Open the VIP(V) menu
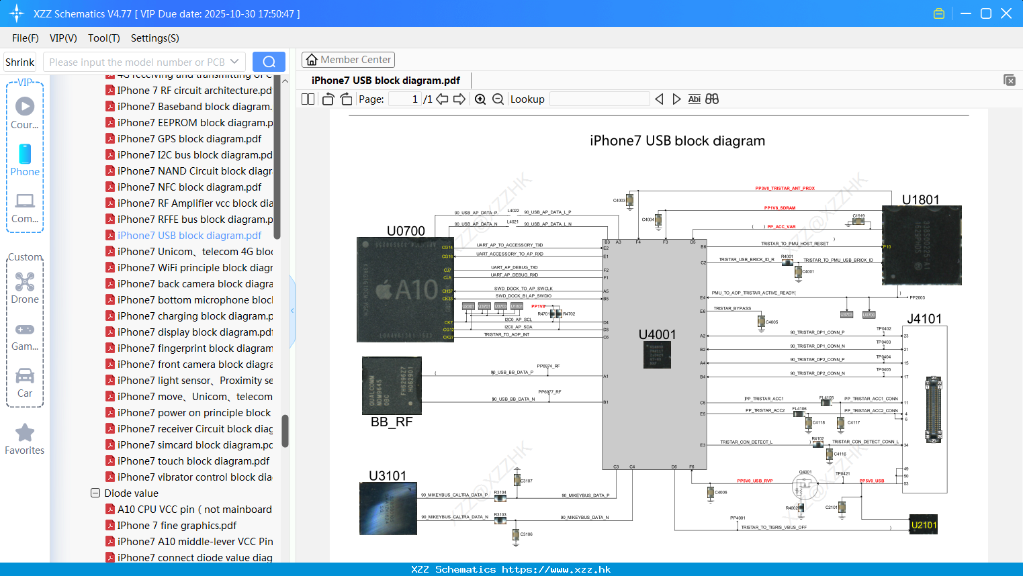The height and width of the screenshot is (576, 1023). pyautogui.click(x=63, y=38)
